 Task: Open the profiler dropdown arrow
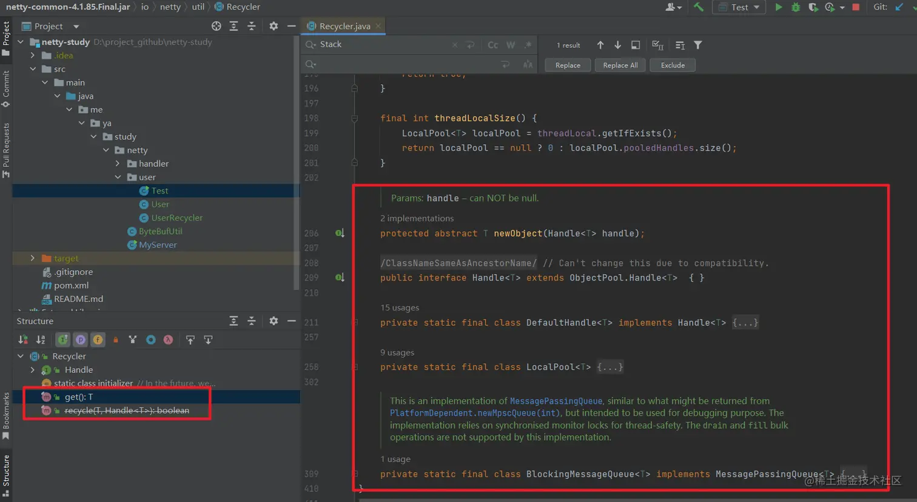pyautogui.click(x=842, y=8)
